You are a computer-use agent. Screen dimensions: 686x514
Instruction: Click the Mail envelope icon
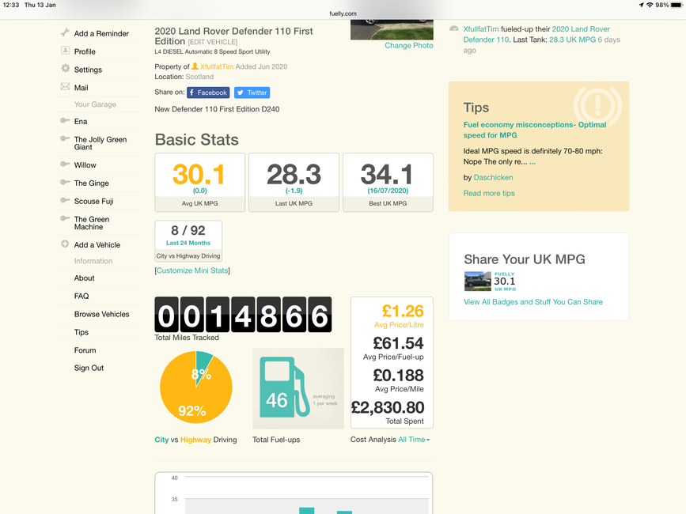coord(65,86)
